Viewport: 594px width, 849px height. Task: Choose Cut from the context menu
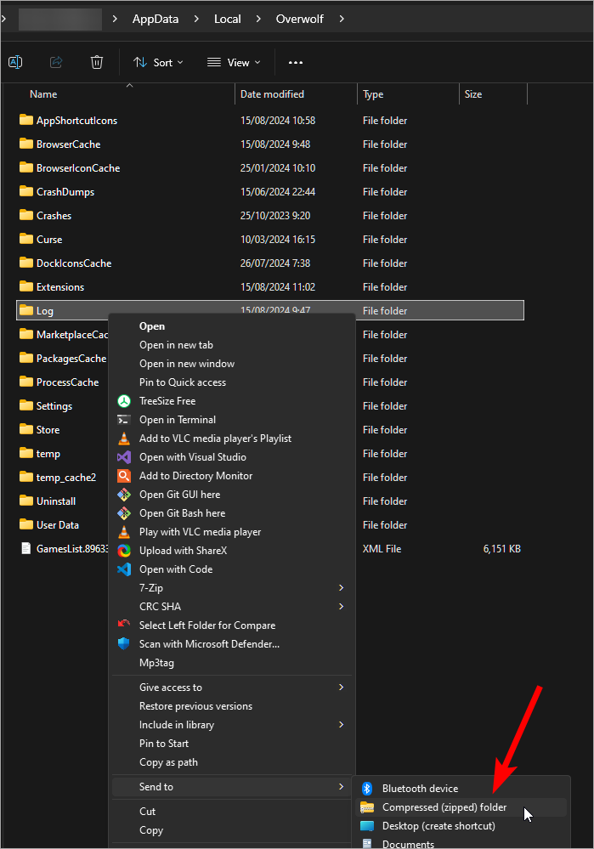(x=147, y=811)
